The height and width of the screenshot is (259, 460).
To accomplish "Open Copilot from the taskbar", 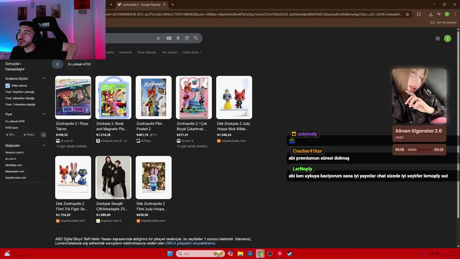I will tap(230, 254).
